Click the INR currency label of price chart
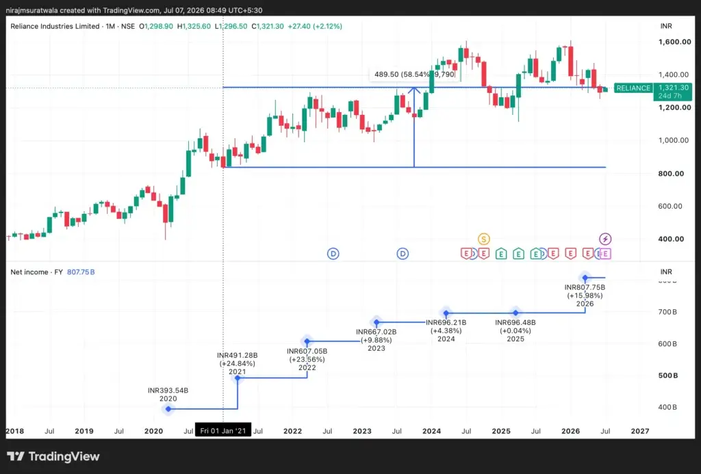This screenshot has height=474, width=701. click(x=666, y=26)
